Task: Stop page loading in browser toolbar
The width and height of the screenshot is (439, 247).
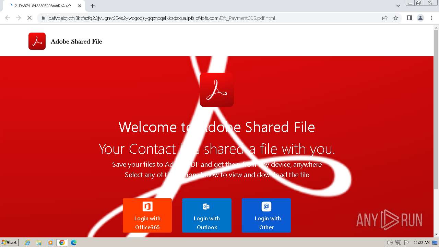Action: pyautogui.click(x=29, y=18)
